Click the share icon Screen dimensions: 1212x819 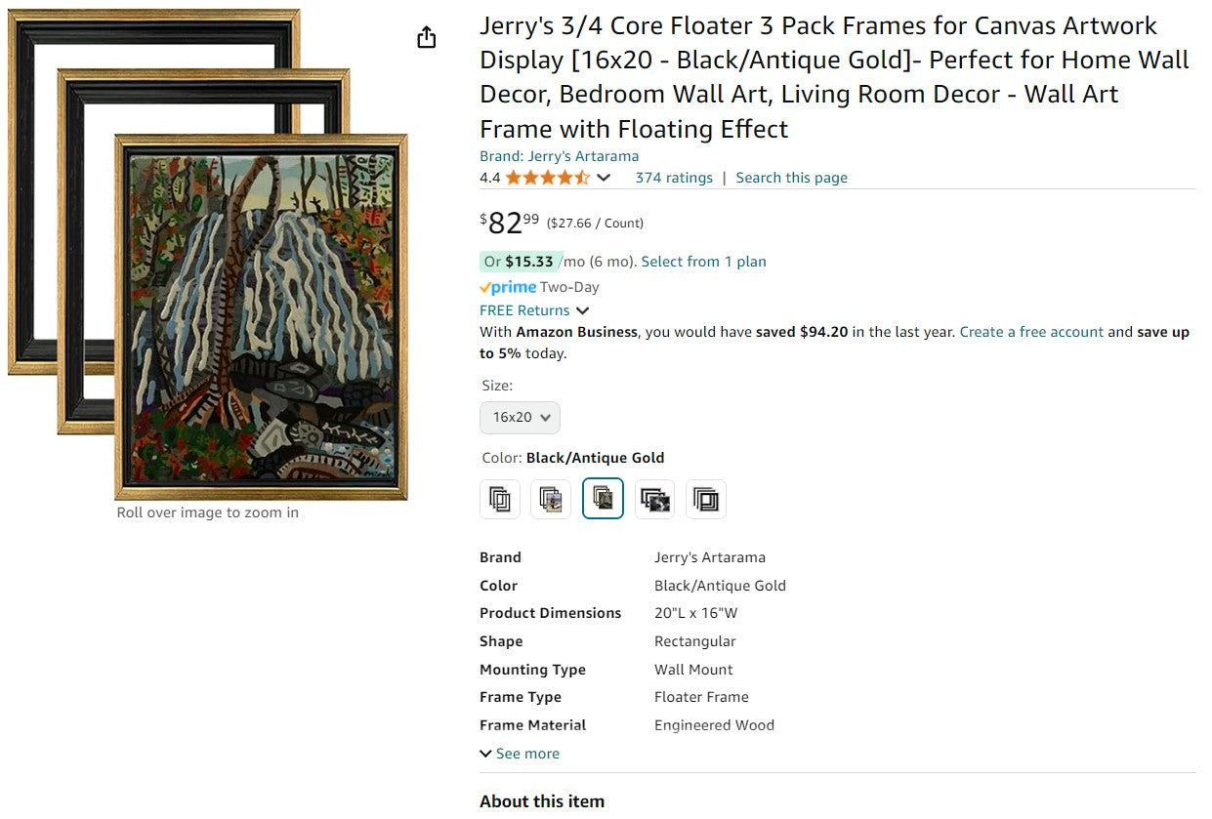point(426,36)
